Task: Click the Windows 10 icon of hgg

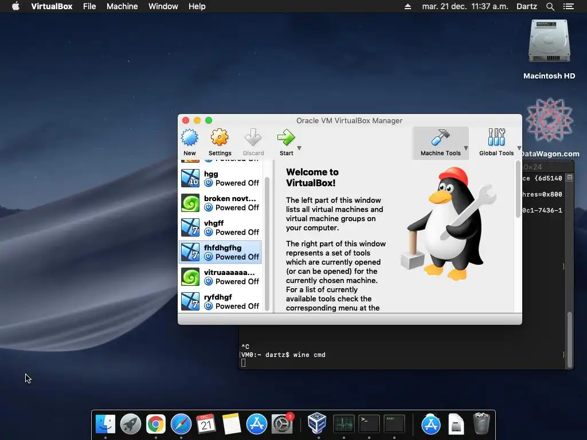Action: [190, 178]
